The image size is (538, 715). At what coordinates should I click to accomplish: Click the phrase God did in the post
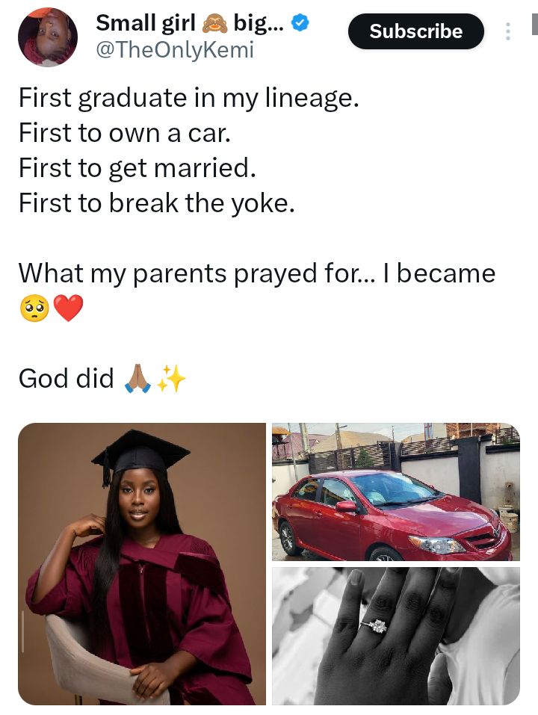60,378
